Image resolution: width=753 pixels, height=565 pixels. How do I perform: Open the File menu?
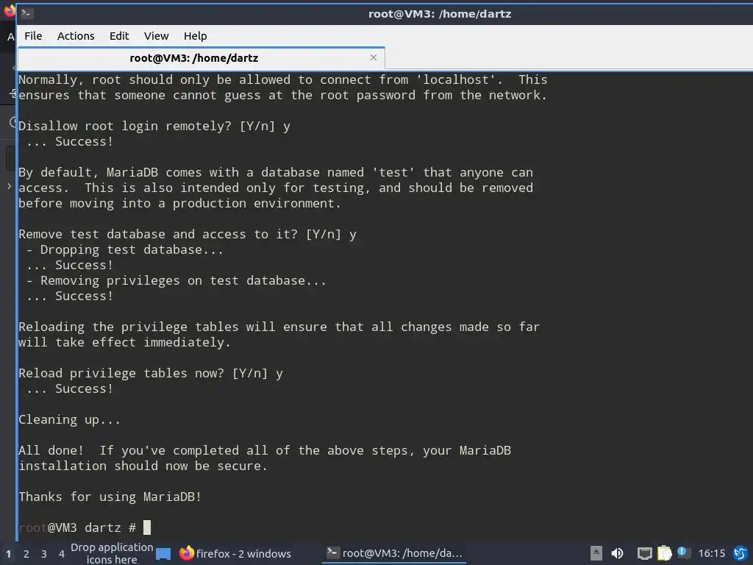[x=33, y=36]
